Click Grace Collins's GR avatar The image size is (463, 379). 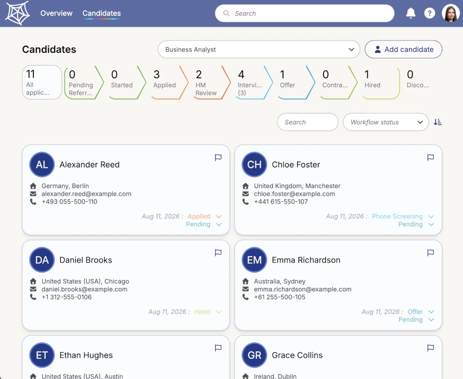pyautogui.click(x=254, y=355)
